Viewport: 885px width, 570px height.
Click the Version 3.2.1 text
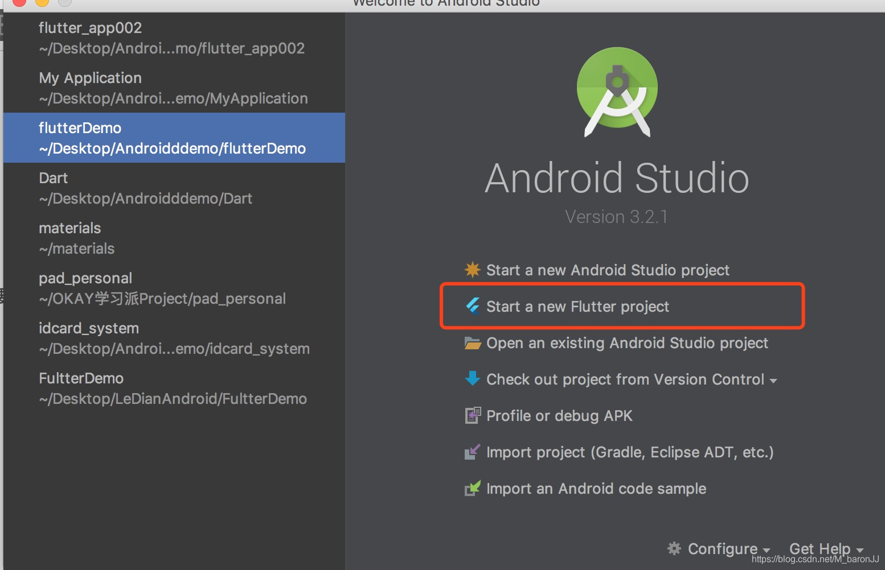[617, 217]
